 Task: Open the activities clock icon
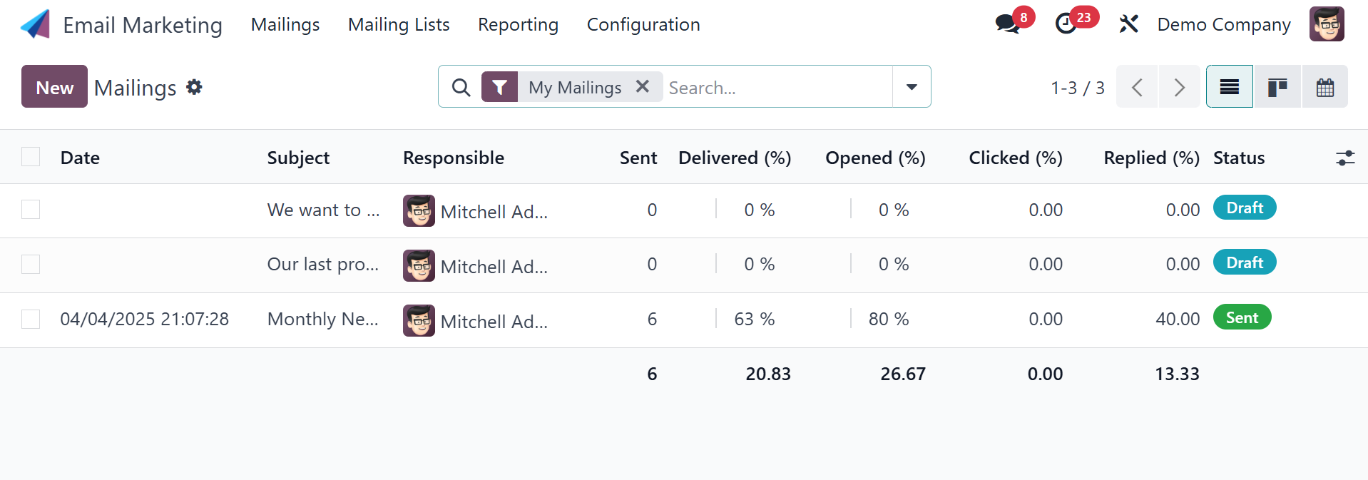pos(1066,24)
